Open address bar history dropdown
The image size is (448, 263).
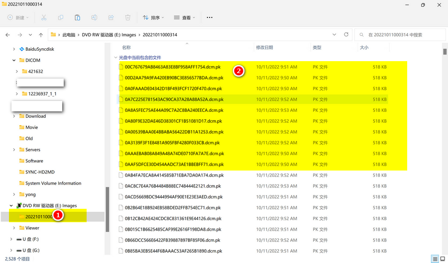[335, 34]
